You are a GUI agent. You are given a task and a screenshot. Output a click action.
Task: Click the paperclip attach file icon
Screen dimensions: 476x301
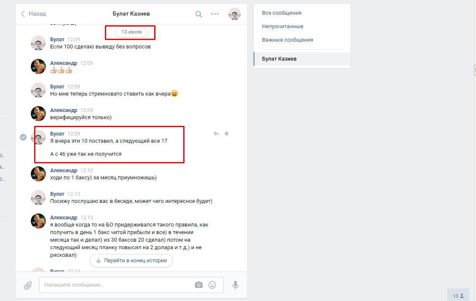pos(28,285)
